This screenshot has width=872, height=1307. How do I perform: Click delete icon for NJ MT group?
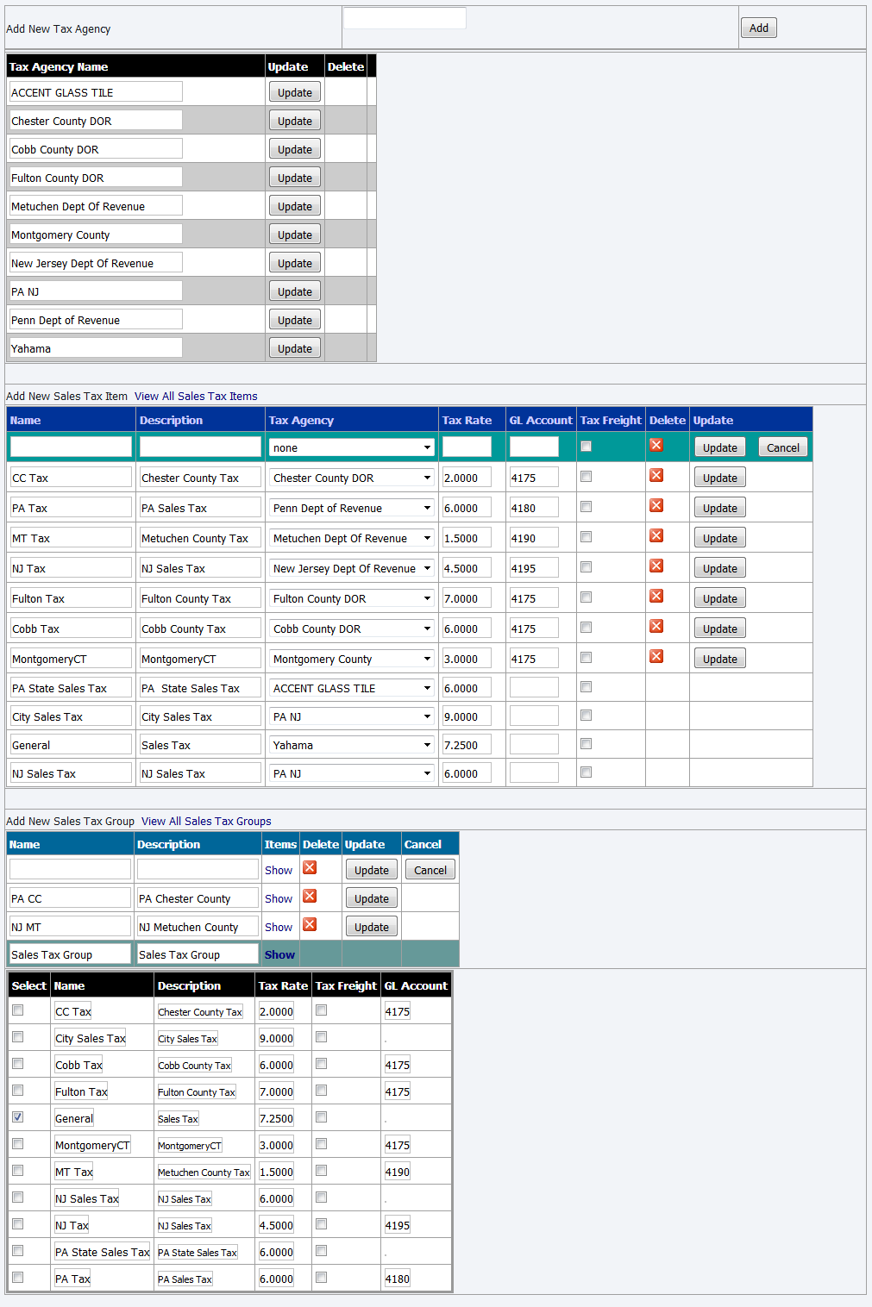(x=310, y=925)
